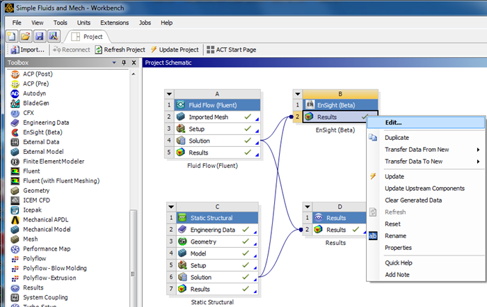Open system C dropdown menu arrow
Screen dimensions: 487x307
tap(171, 207)
